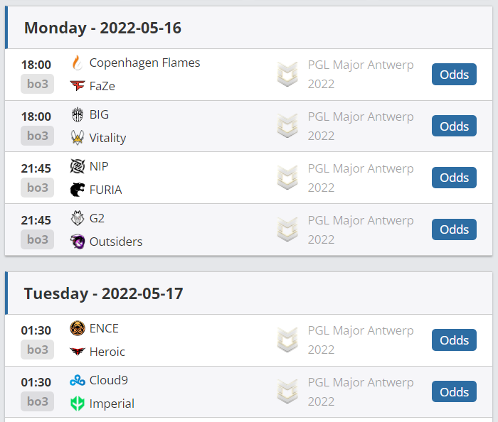Screen dimensions: 498x422
Task: Open Odds for ENCE vs Heroic
Action: tap(454, 340)
